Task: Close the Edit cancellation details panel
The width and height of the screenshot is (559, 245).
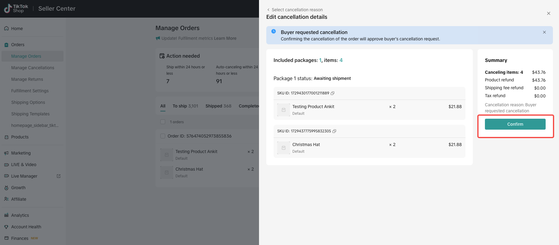Action: (548, 13)
